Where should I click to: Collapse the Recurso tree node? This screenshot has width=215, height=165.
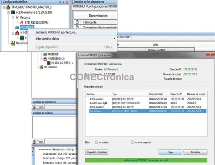(x=12, y=17)
